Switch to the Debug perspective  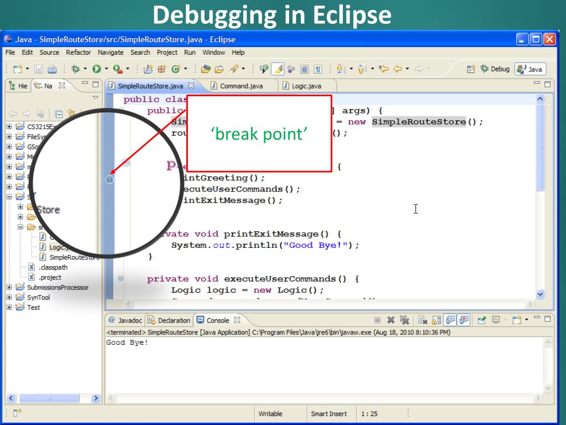(495, 69)
